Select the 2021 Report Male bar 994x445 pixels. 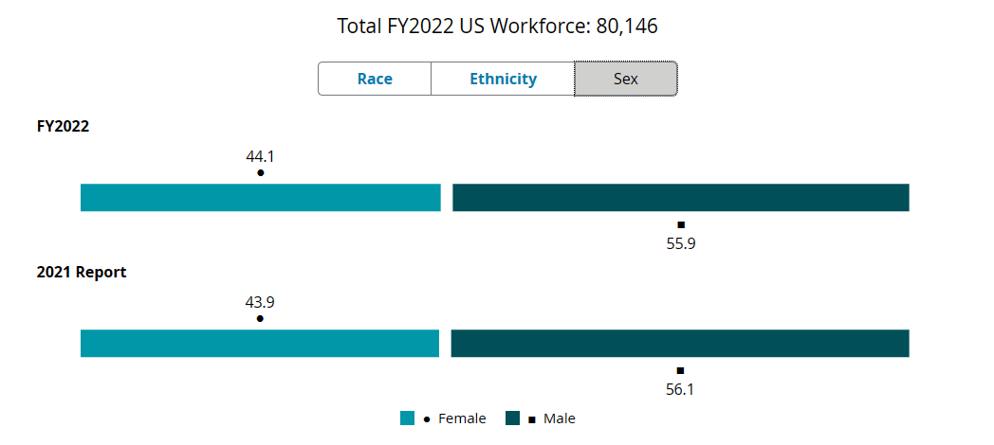coord(680,344)
